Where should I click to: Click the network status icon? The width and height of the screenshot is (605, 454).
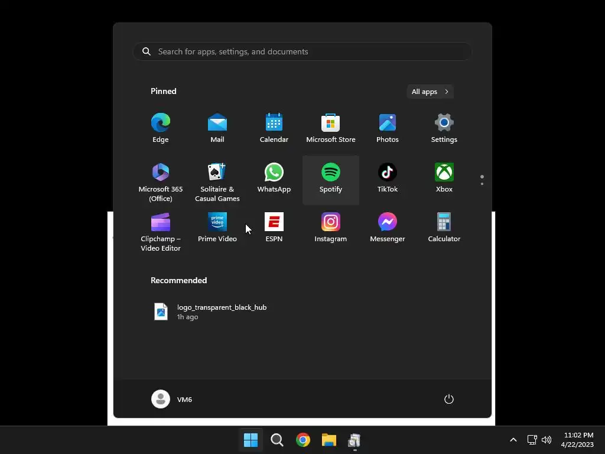[x=532, y=440]
